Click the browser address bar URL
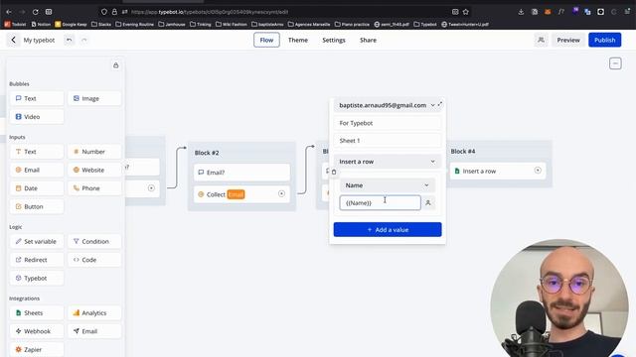This screenshot has width=636, height=357. (x=210, y=12)
